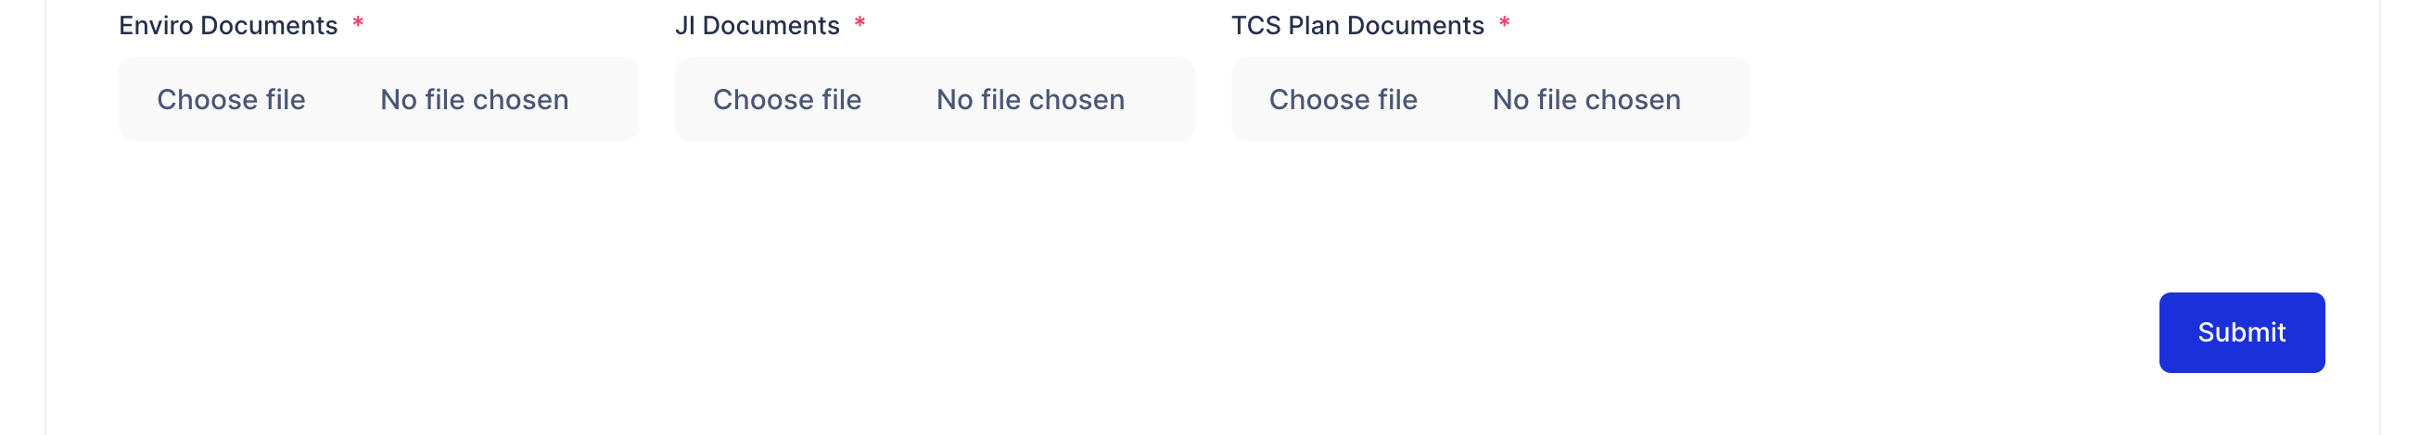Click the Enviro Documents field label

pyautogui.click(x=228, y=25)
